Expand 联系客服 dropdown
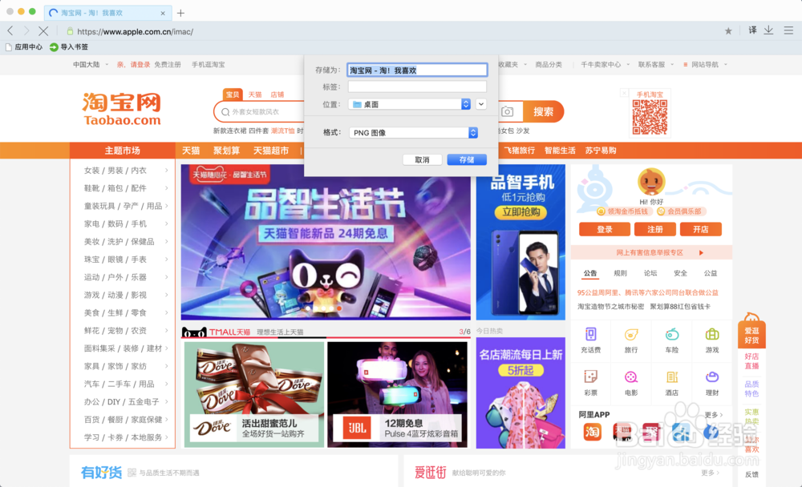Viewport: 802px width, 487px height. click(x=656, y=65)
